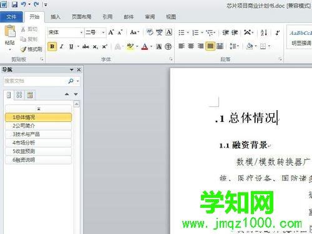Open the multilevel list menu

coord(211,32)
